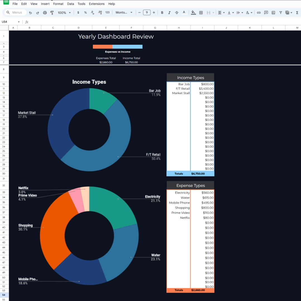This screenshot has height=301, width=301.
Task: Click the Create a filter icon
Action: point(281,13)
